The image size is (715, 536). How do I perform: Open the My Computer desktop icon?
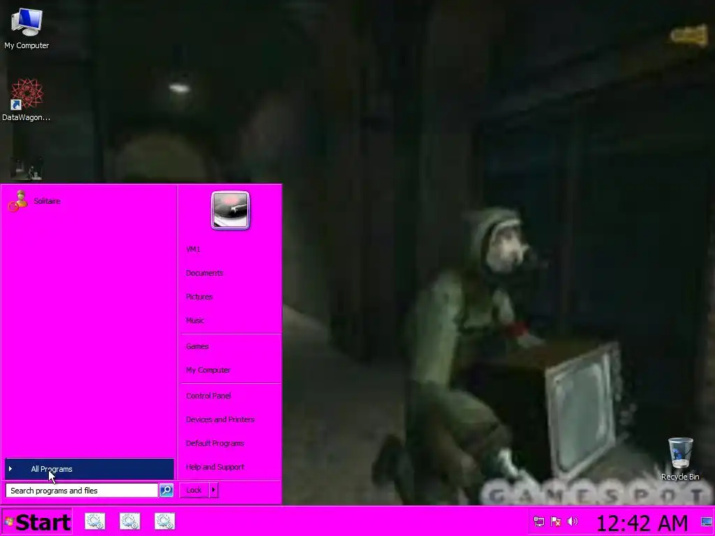(27, 28)
